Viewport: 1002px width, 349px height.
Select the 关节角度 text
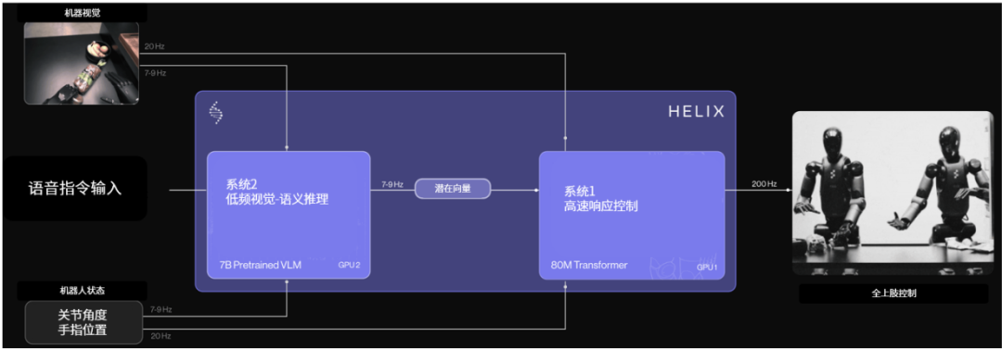click(83, 315)
